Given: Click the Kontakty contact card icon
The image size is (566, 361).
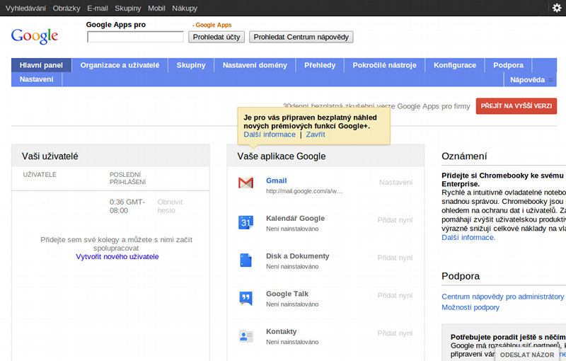Looking at the screenshot, I should (x=246, y=336).
